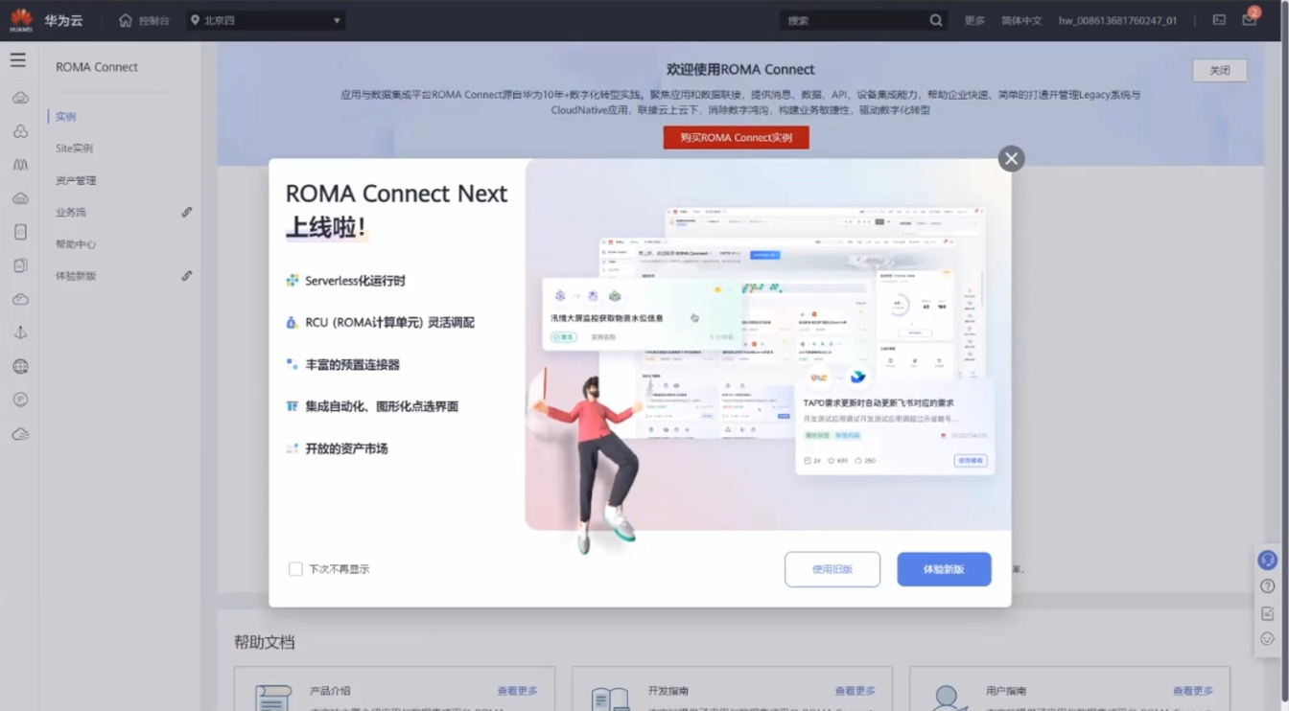Click the 开发指南 card title
This screenshot has height=711, width=1289.
coord(668,691)
